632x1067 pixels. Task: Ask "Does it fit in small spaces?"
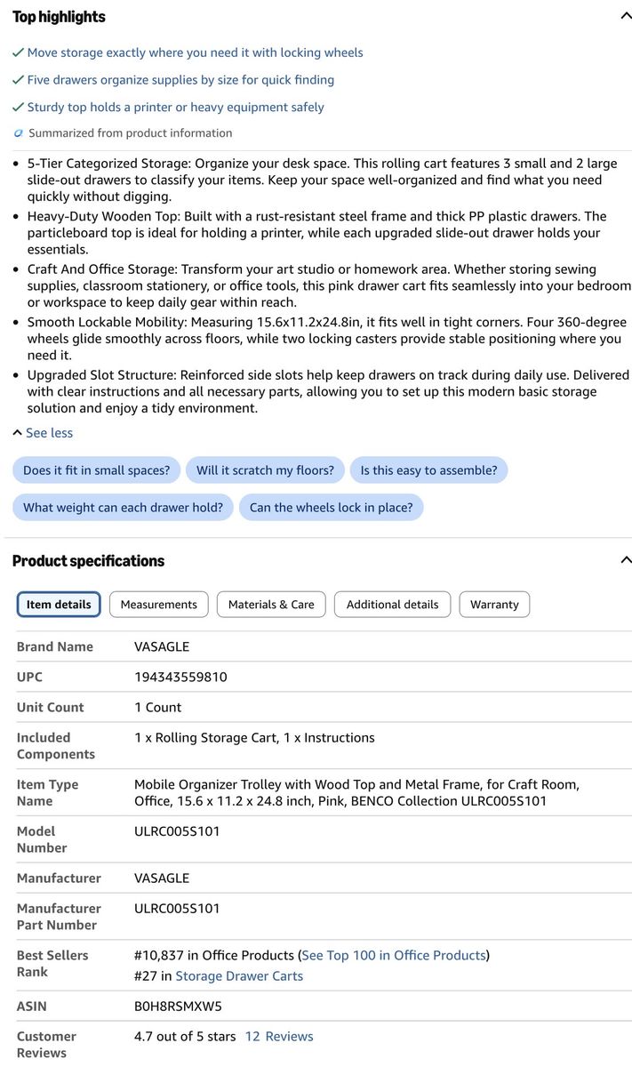tap(97, 470)
